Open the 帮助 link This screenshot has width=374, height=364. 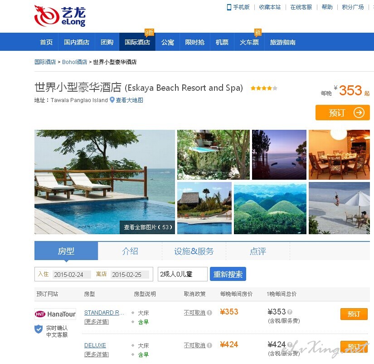point(327,7)
